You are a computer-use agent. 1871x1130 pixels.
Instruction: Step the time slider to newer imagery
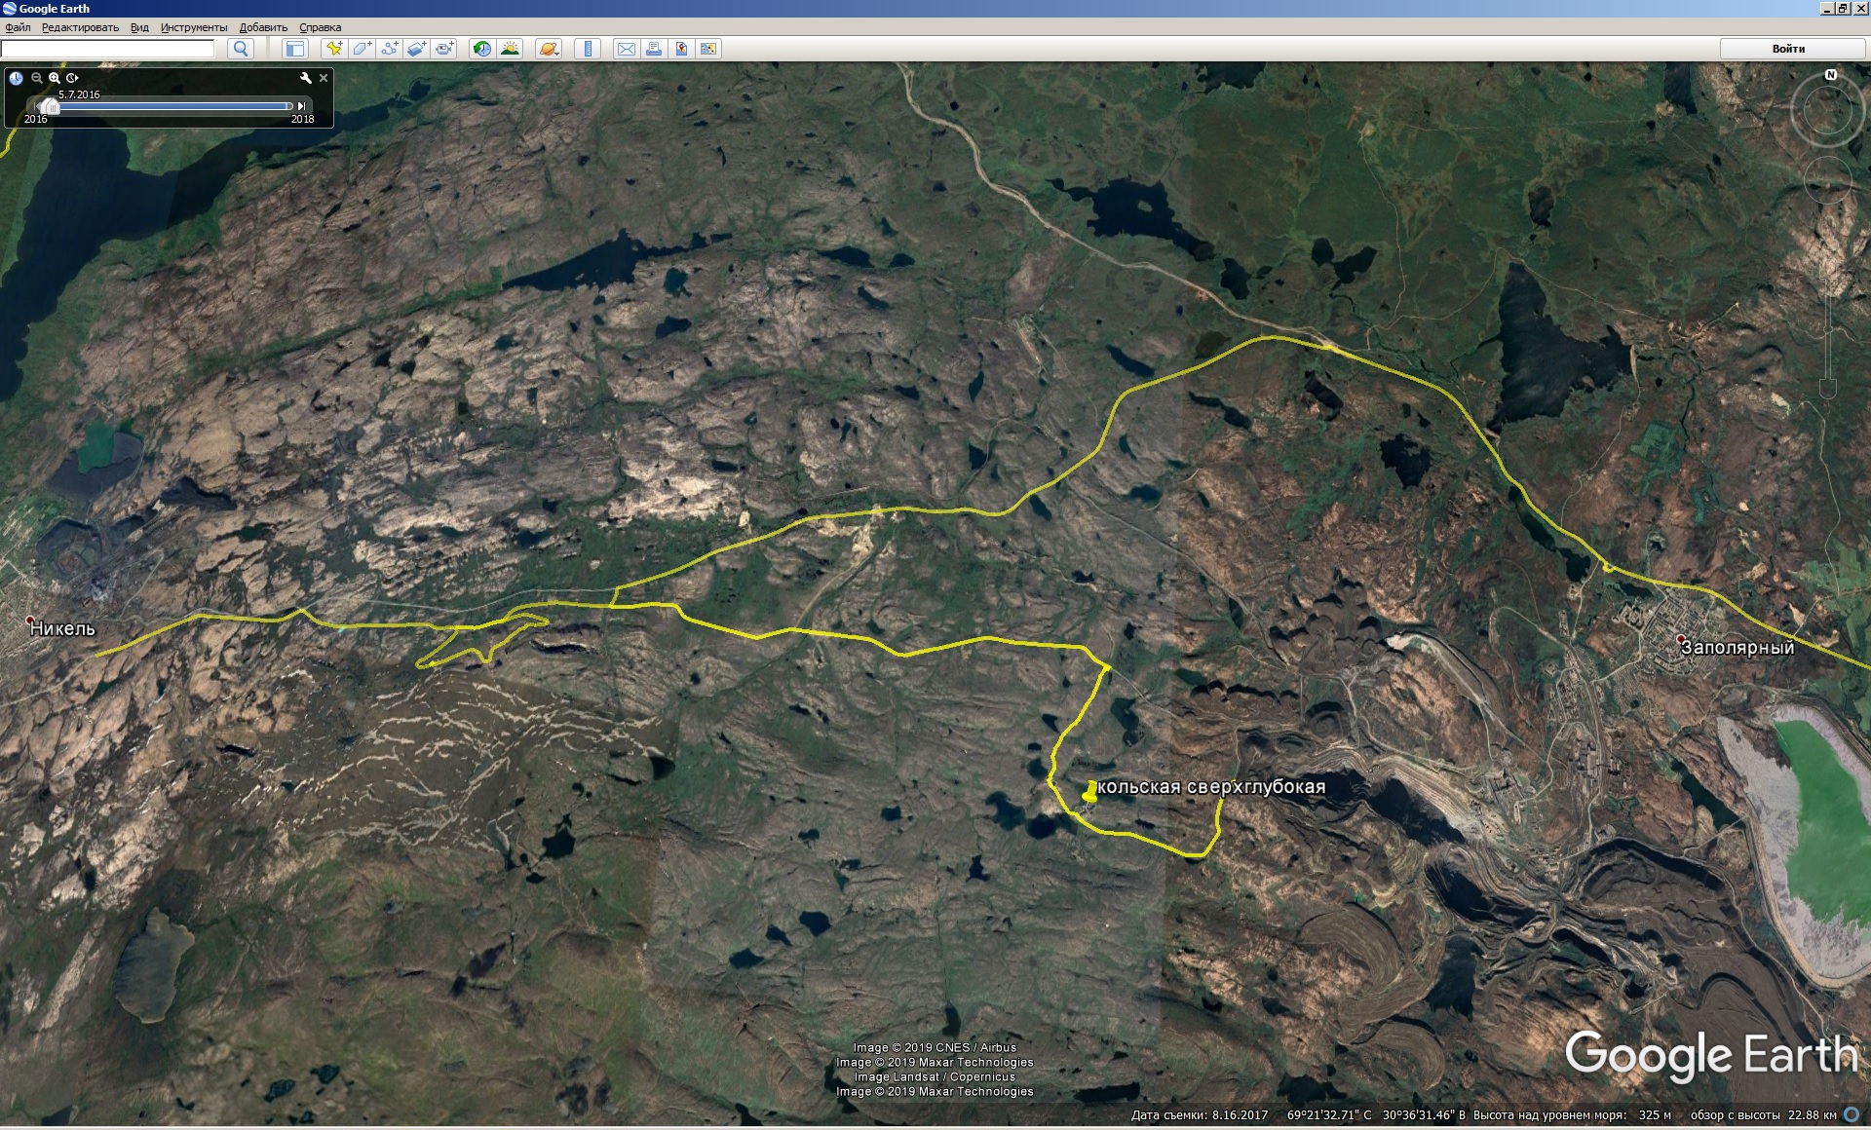click(302, 106)
